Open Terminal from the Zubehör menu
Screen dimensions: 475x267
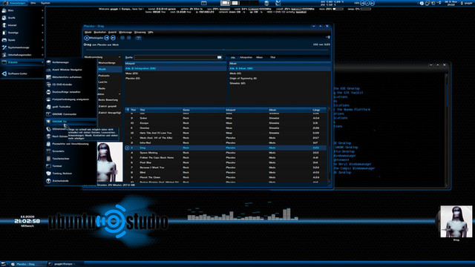[57, 166]
